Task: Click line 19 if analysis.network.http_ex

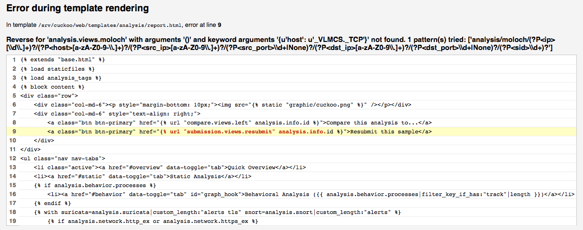Action: tap(291, 221)
